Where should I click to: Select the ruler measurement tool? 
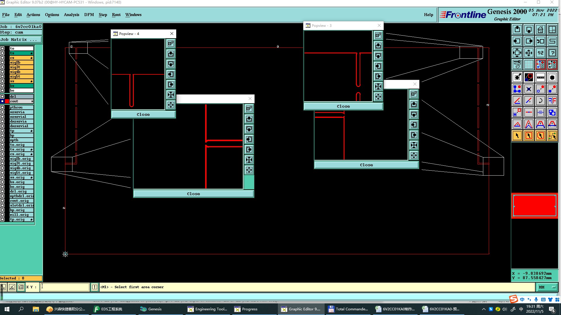(540, 77)
